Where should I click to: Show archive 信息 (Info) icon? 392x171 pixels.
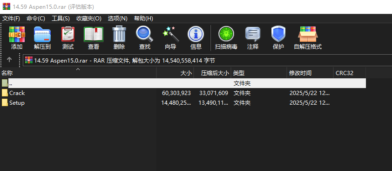point(196,34)
